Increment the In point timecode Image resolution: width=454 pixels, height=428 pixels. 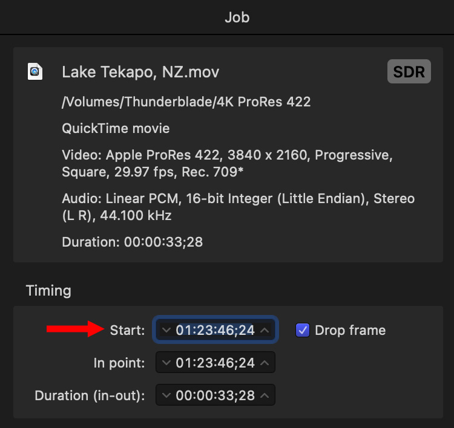pos(265,363)
